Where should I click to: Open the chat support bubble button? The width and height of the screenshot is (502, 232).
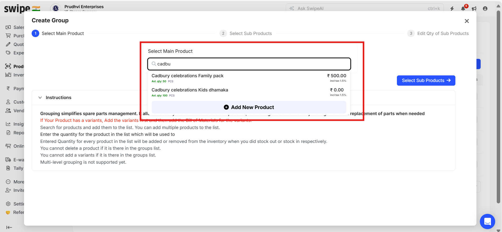point(487,221)
